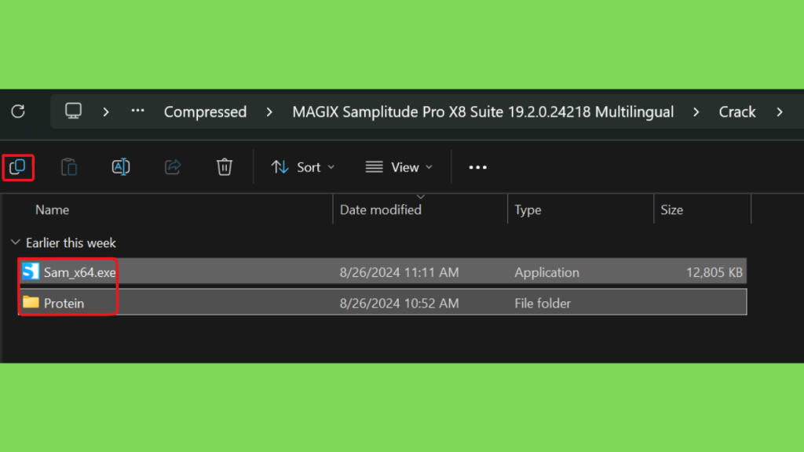This screenshot has width=804, height=452.
Task: Go to the Compressed breadcrumb folder
Action: [x=205, y=112]
